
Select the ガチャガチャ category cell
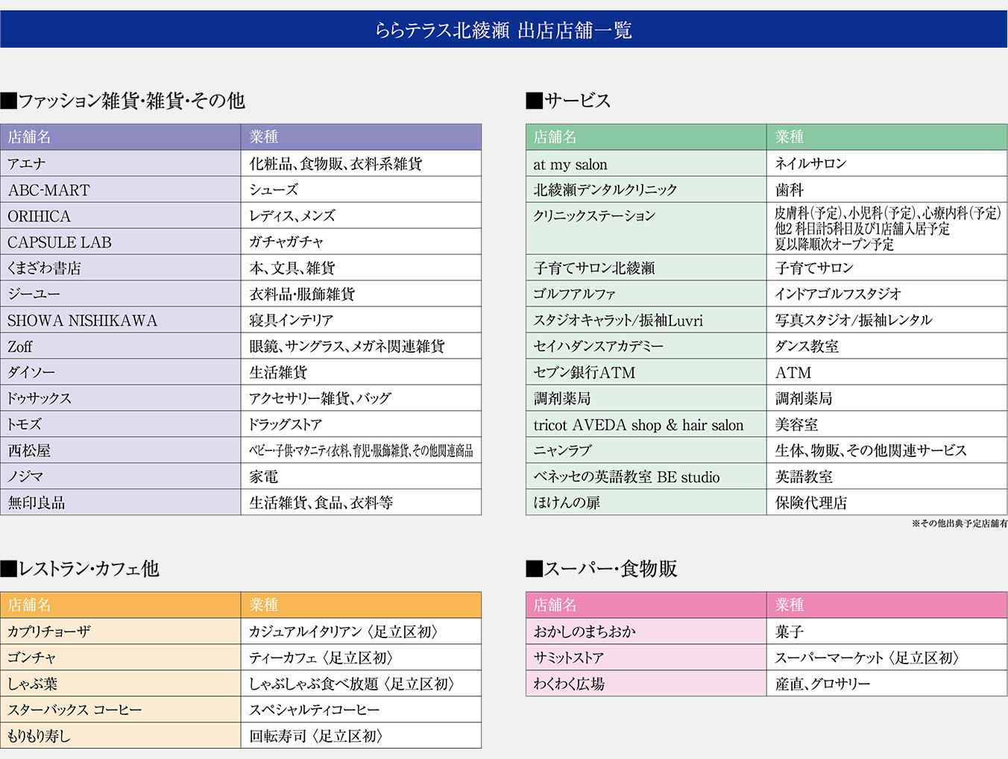[x=362, y=242]
